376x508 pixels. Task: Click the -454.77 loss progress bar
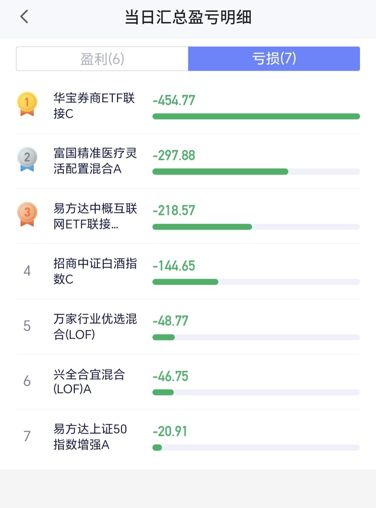pyautogui.click(x=256, y=116)
